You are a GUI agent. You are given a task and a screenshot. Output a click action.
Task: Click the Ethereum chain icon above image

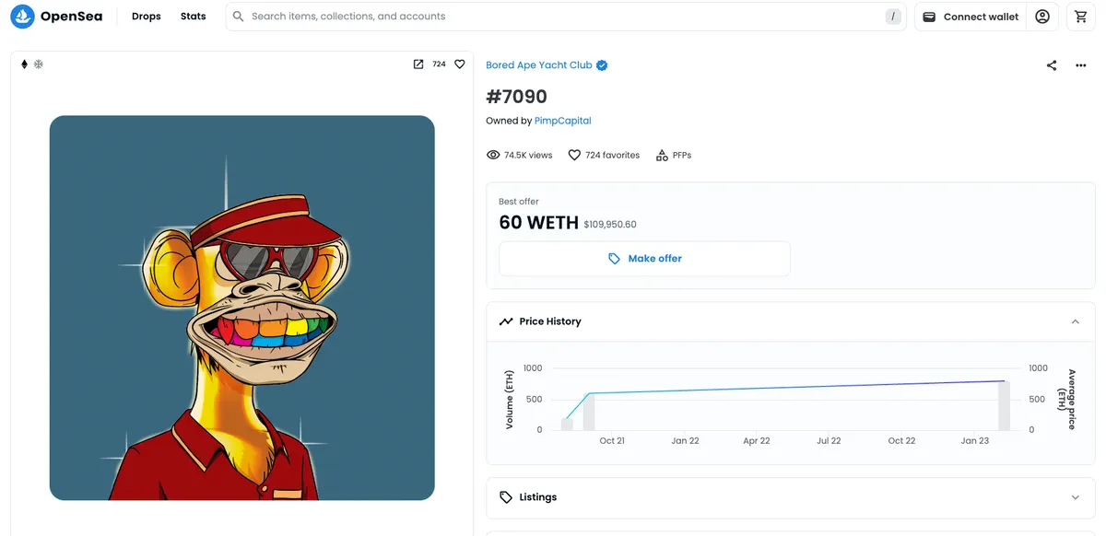(x=25, y=64)
